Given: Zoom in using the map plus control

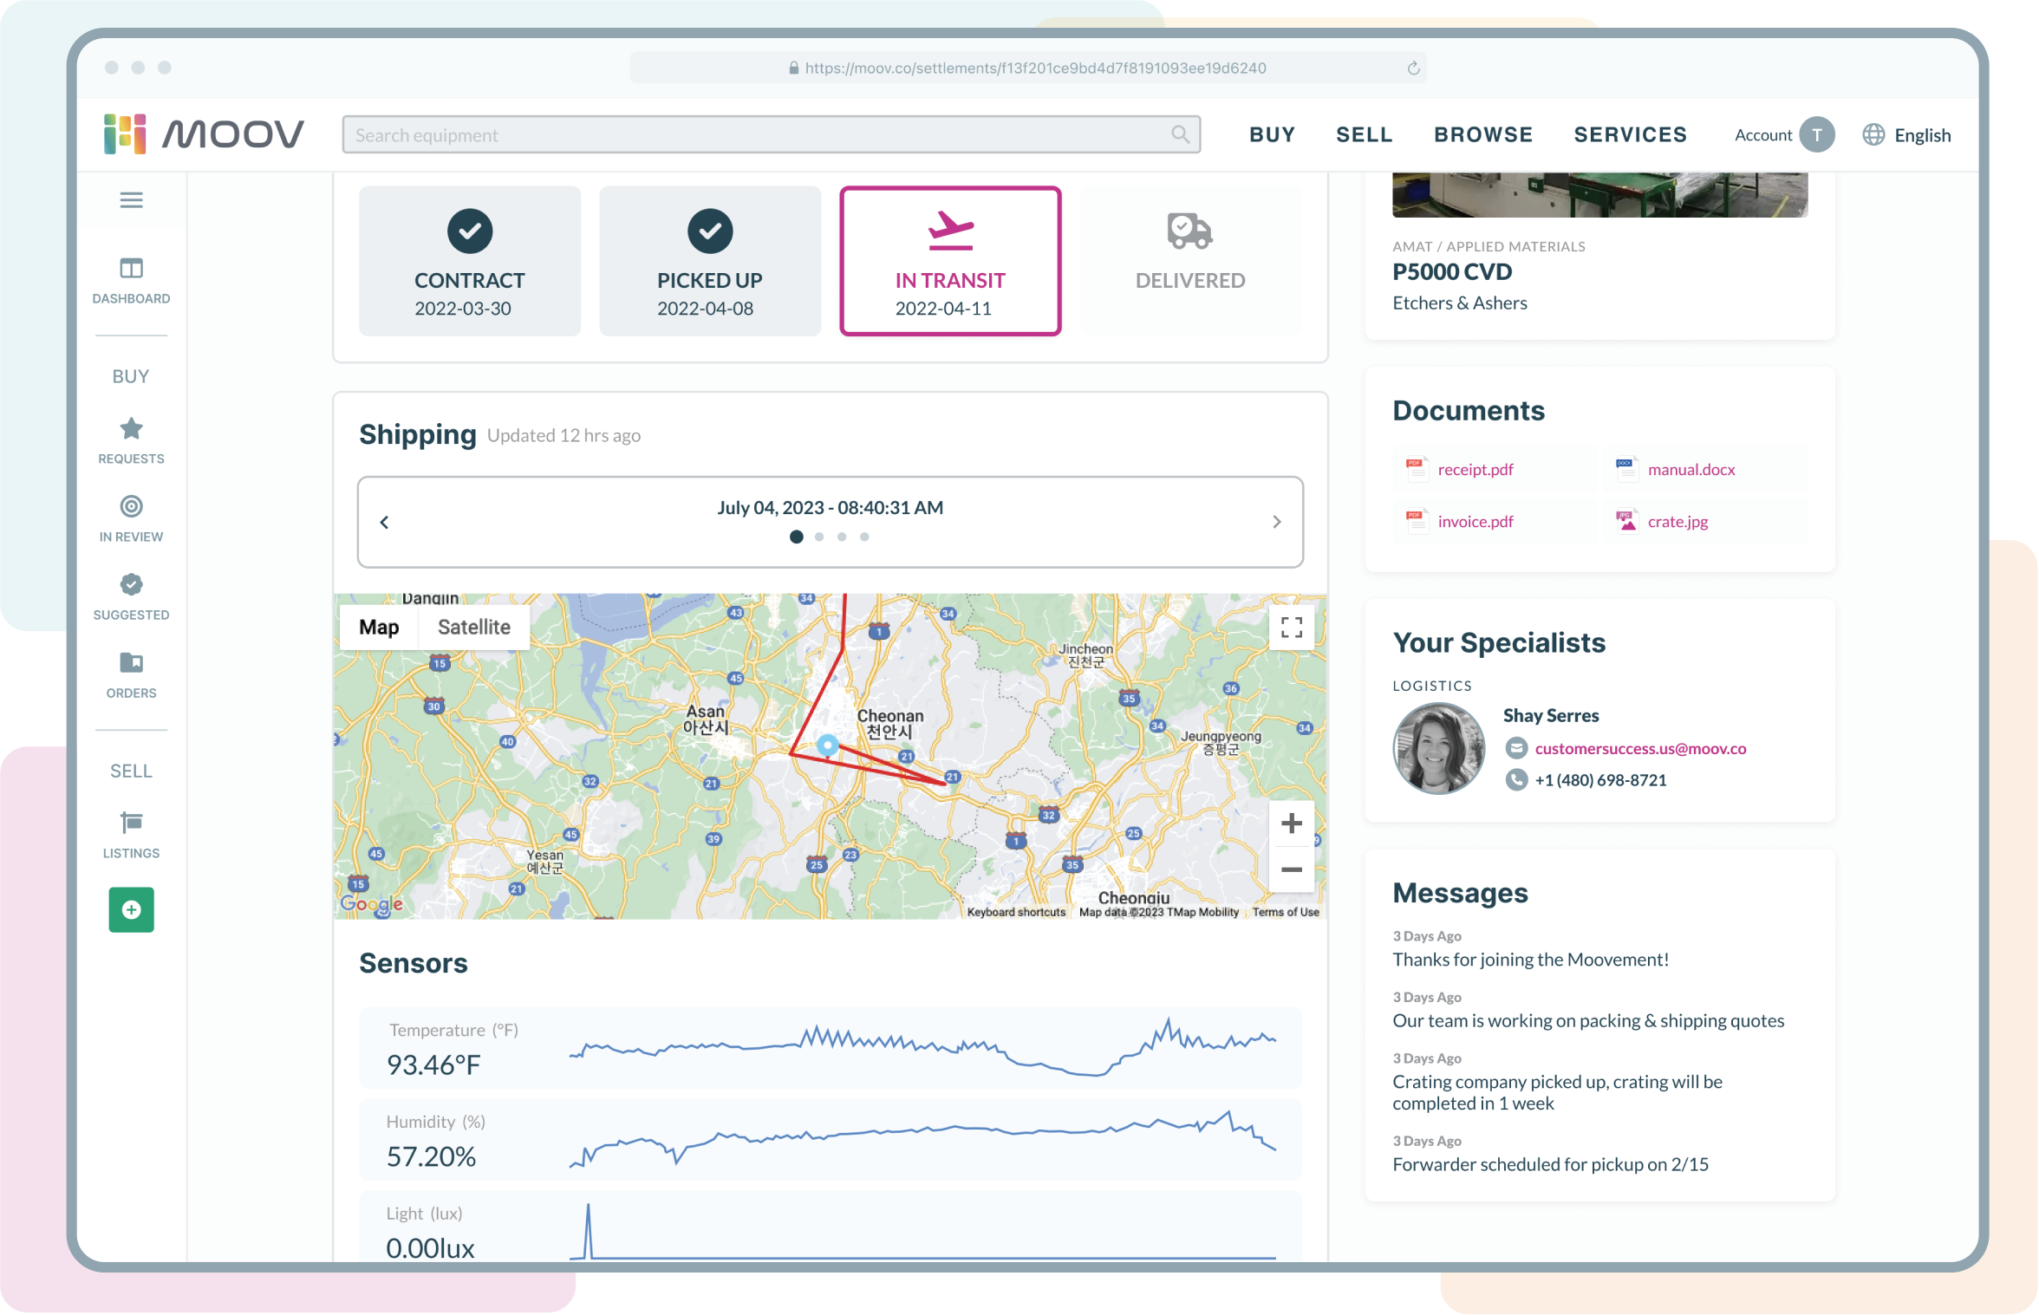Looking at the screenshot, I should point(1291,823).
